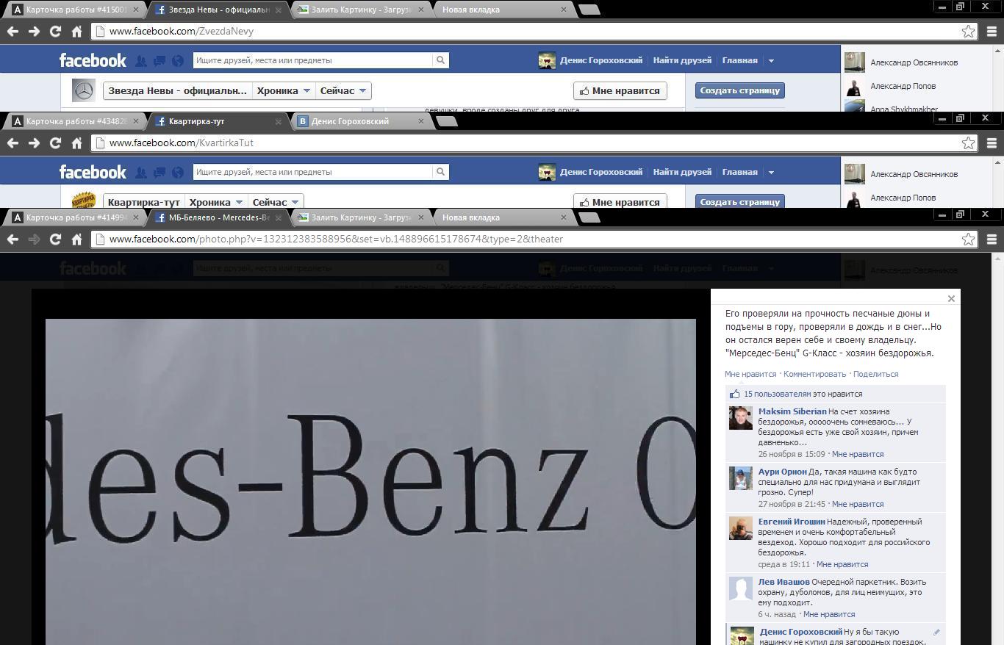Click Поделиться link under the photo text
The image size is (1004, 645).
875,374
